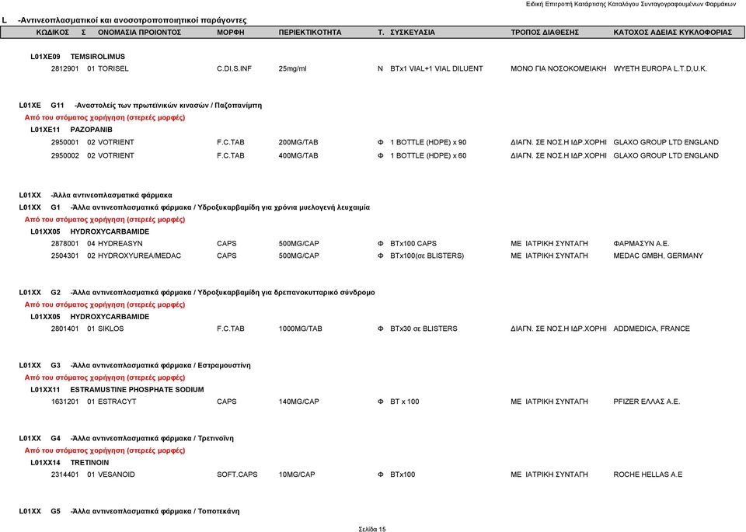
Task: Select product code 2950002
Action: [65, 155]
